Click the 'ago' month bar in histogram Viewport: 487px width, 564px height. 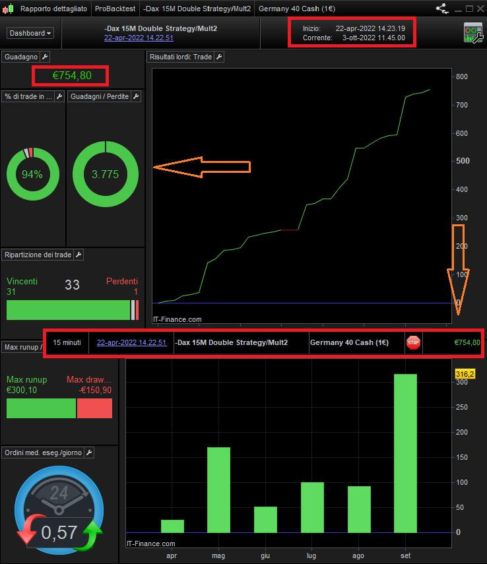pyautogui.click(x=359, y=509)
